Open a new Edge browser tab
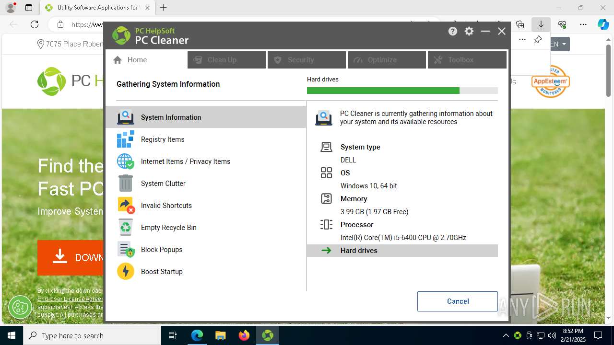The image size is (614, 345). tap(164, 8)
